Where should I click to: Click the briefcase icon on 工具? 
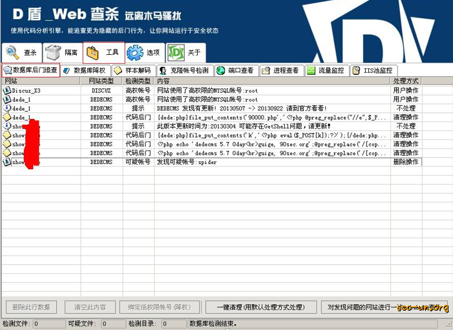tap(92, 53)
